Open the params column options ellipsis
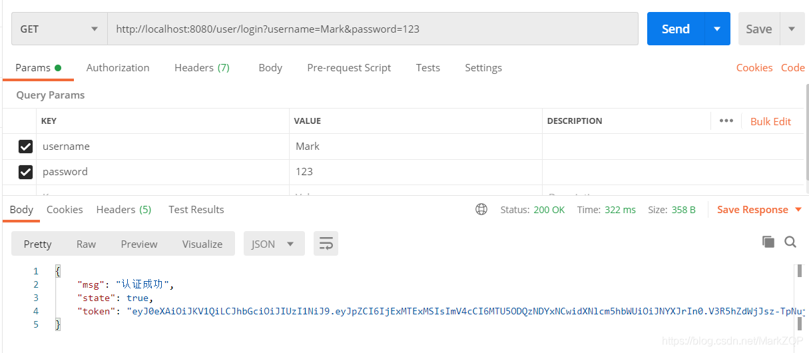The height and width of the screenshot is (353, 809). pyautogui.click(x=726, y=121)
